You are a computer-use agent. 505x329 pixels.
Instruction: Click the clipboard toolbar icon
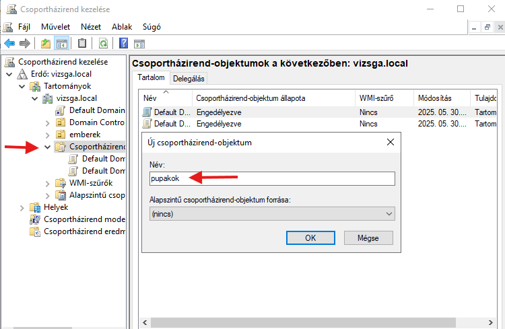coord(82,44)
